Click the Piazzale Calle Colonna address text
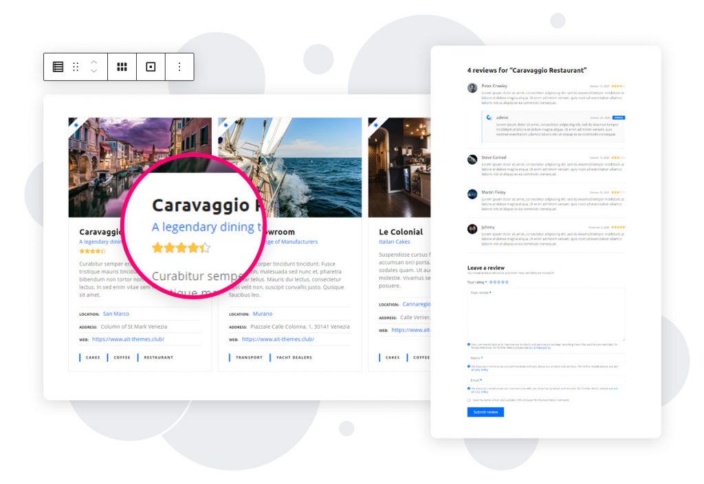The height and width of the screenshot is (484, 704). (x=300, y=327)
